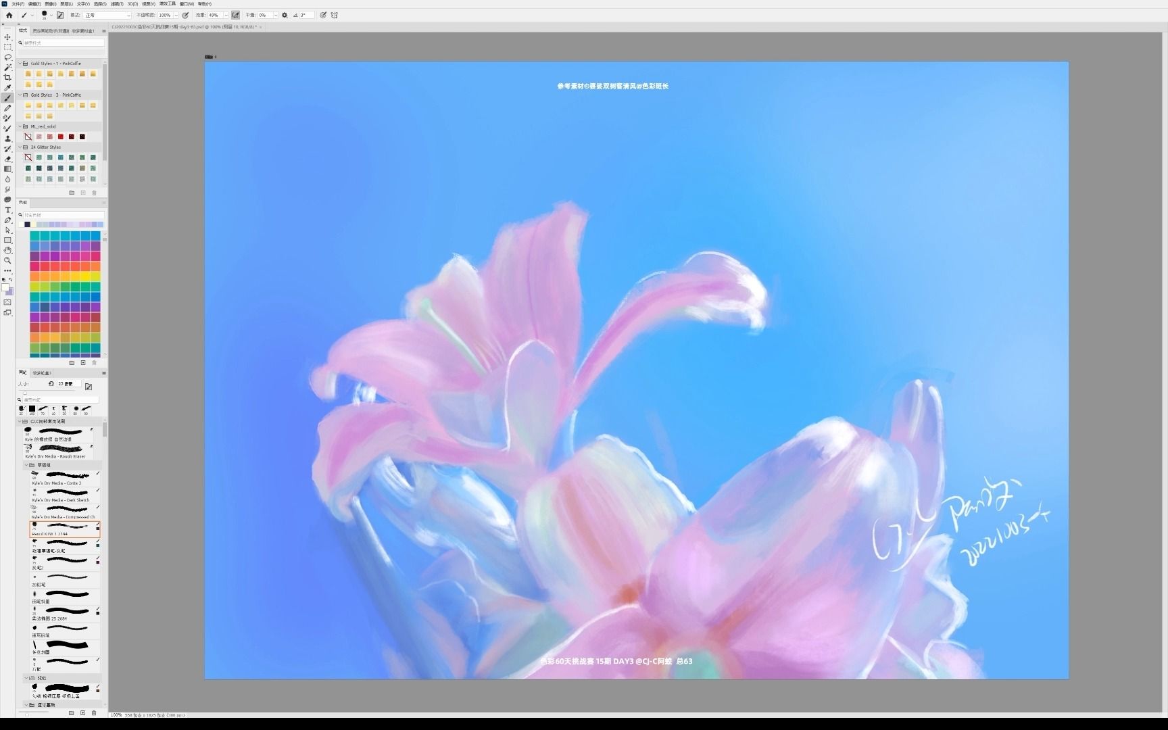Viewport: 1168px width, 730px height.
Task: Click the search brushes input field
Action: (59, 400)
